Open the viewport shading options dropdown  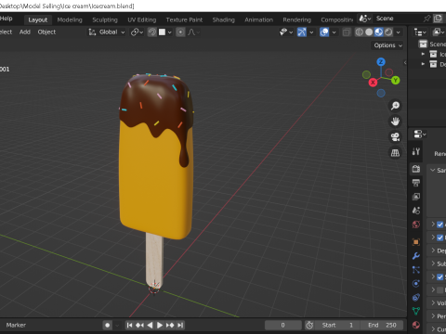point(398,32)
